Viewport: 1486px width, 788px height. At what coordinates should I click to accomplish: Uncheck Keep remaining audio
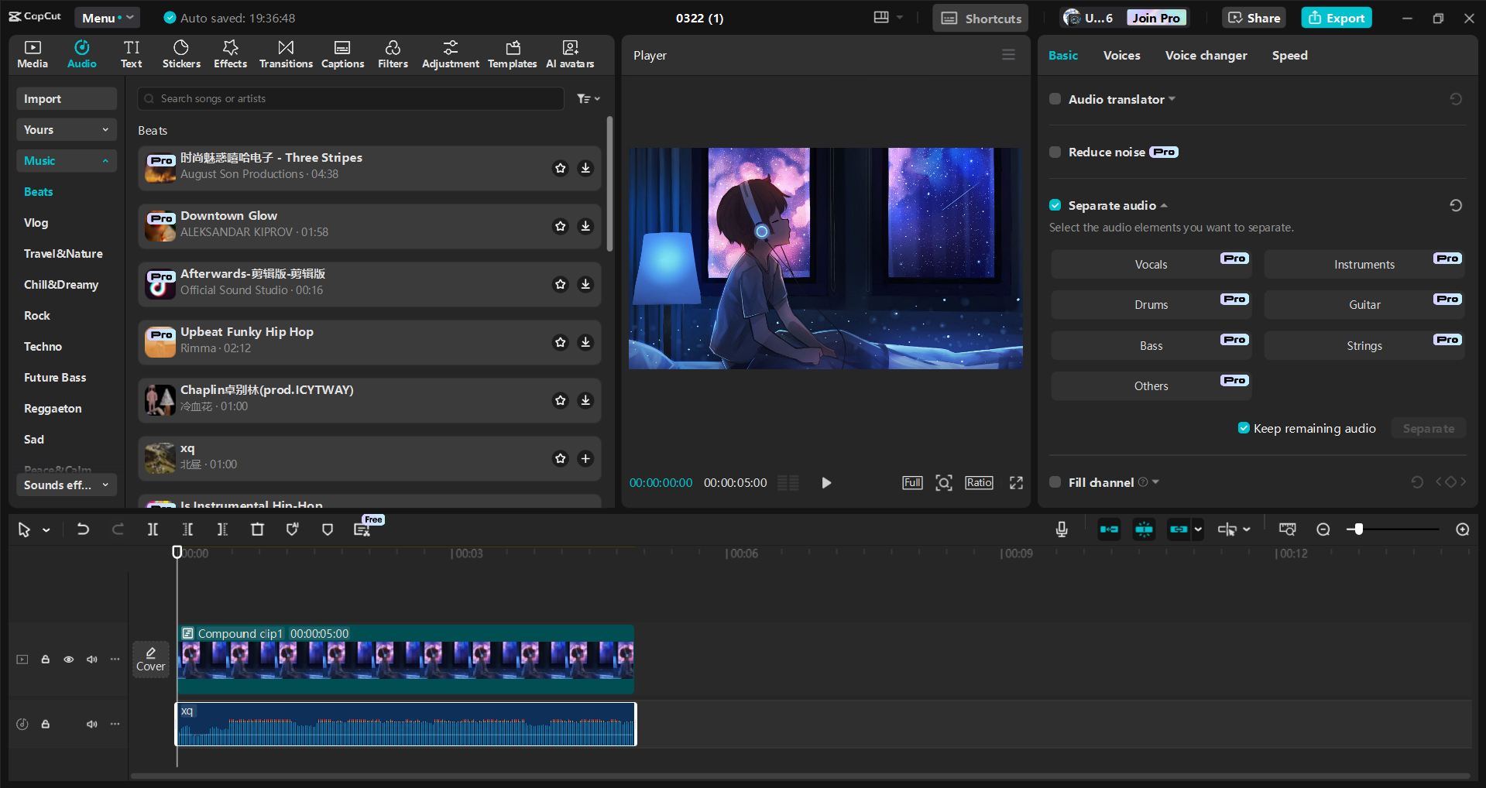tap(1244, 427)
